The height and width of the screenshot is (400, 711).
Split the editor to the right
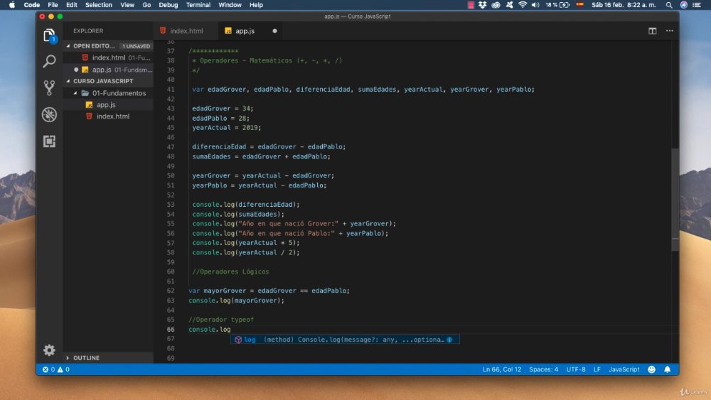pos(652,31)
